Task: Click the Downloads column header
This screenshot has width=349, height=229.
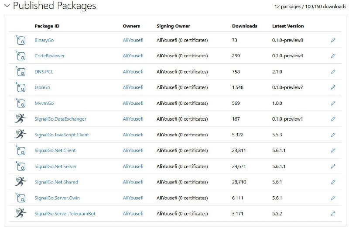Action: [244, 26]
